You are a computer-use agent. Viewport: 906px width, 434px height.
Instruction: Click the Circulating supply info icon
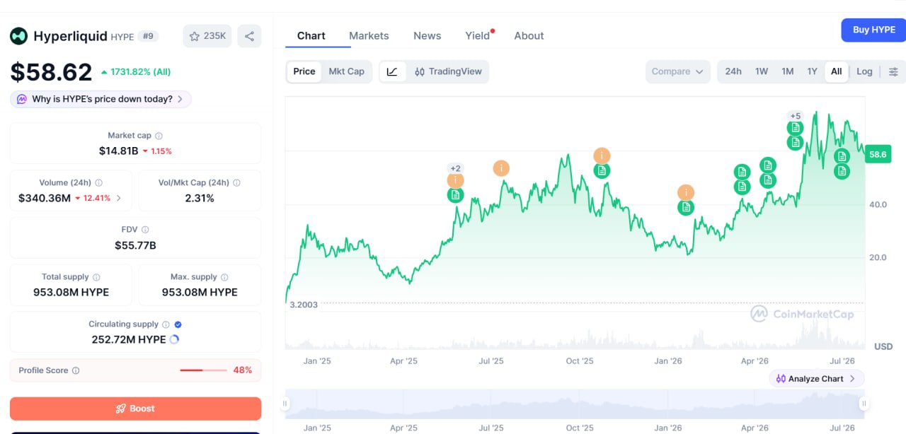[x=166, y=324]
